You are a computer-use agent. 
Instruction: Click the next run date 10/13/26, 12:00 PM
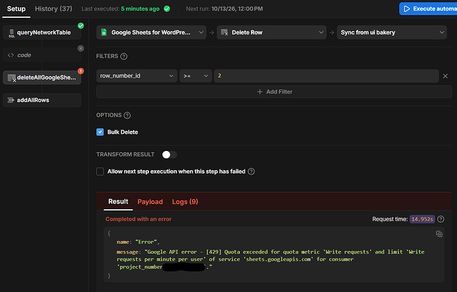[x=237, y=9]
